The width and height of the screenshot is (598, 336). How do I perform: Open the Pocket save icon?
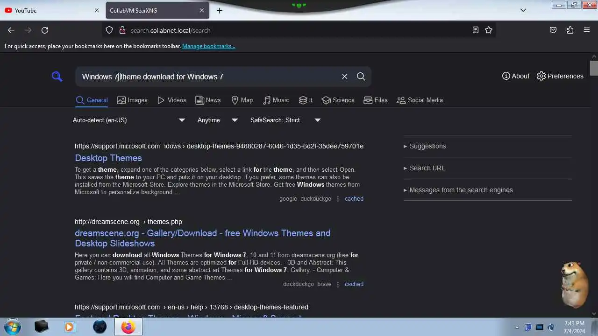[x=553, y=30]
